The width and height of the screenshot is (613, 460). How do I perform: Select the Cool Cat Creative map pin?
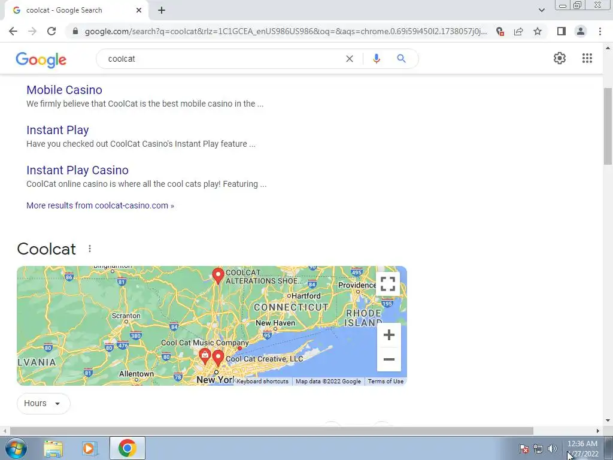218,358
